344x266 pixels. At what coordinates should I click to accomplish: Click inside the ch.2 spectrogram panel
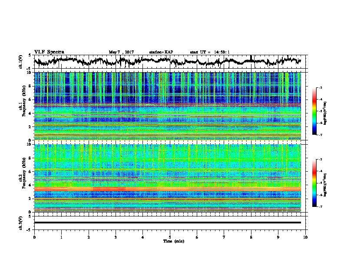tap(168, 178)
